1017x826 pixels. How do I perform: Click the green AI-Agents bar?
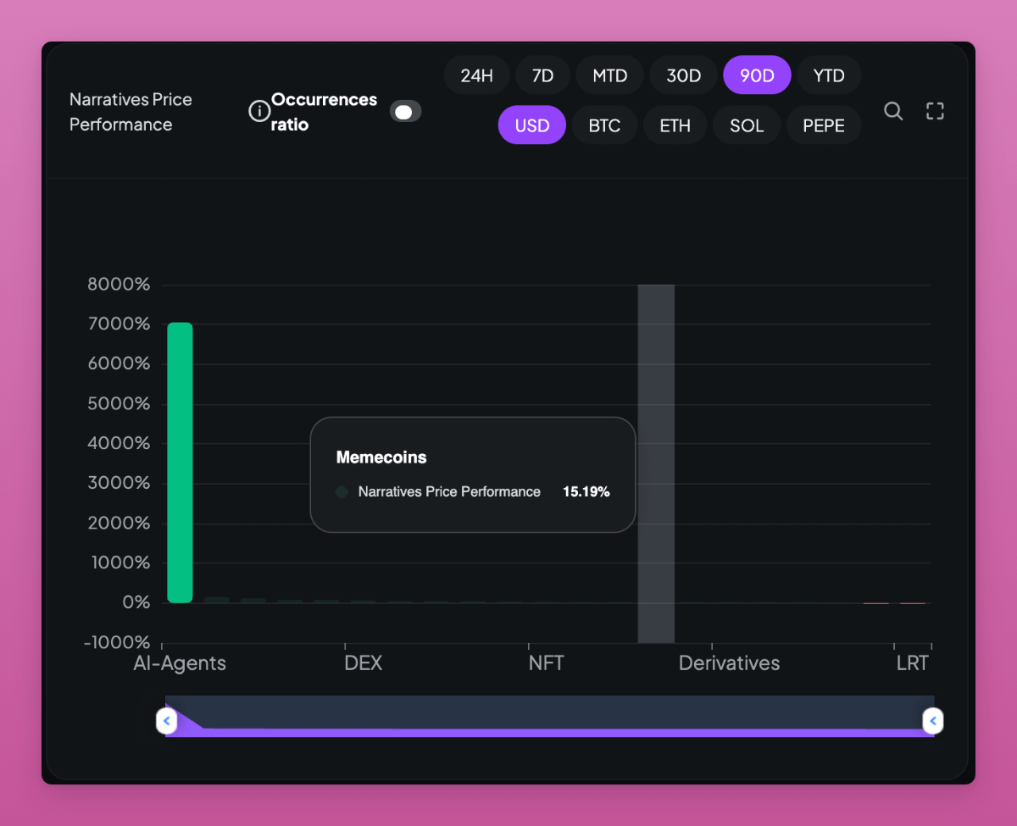point(180,463)
